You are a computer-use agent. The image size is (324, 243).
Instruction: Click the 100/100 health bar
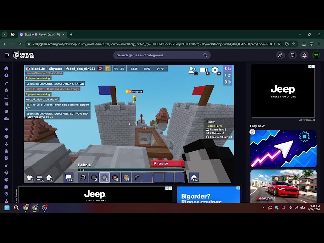coord(168,164)
